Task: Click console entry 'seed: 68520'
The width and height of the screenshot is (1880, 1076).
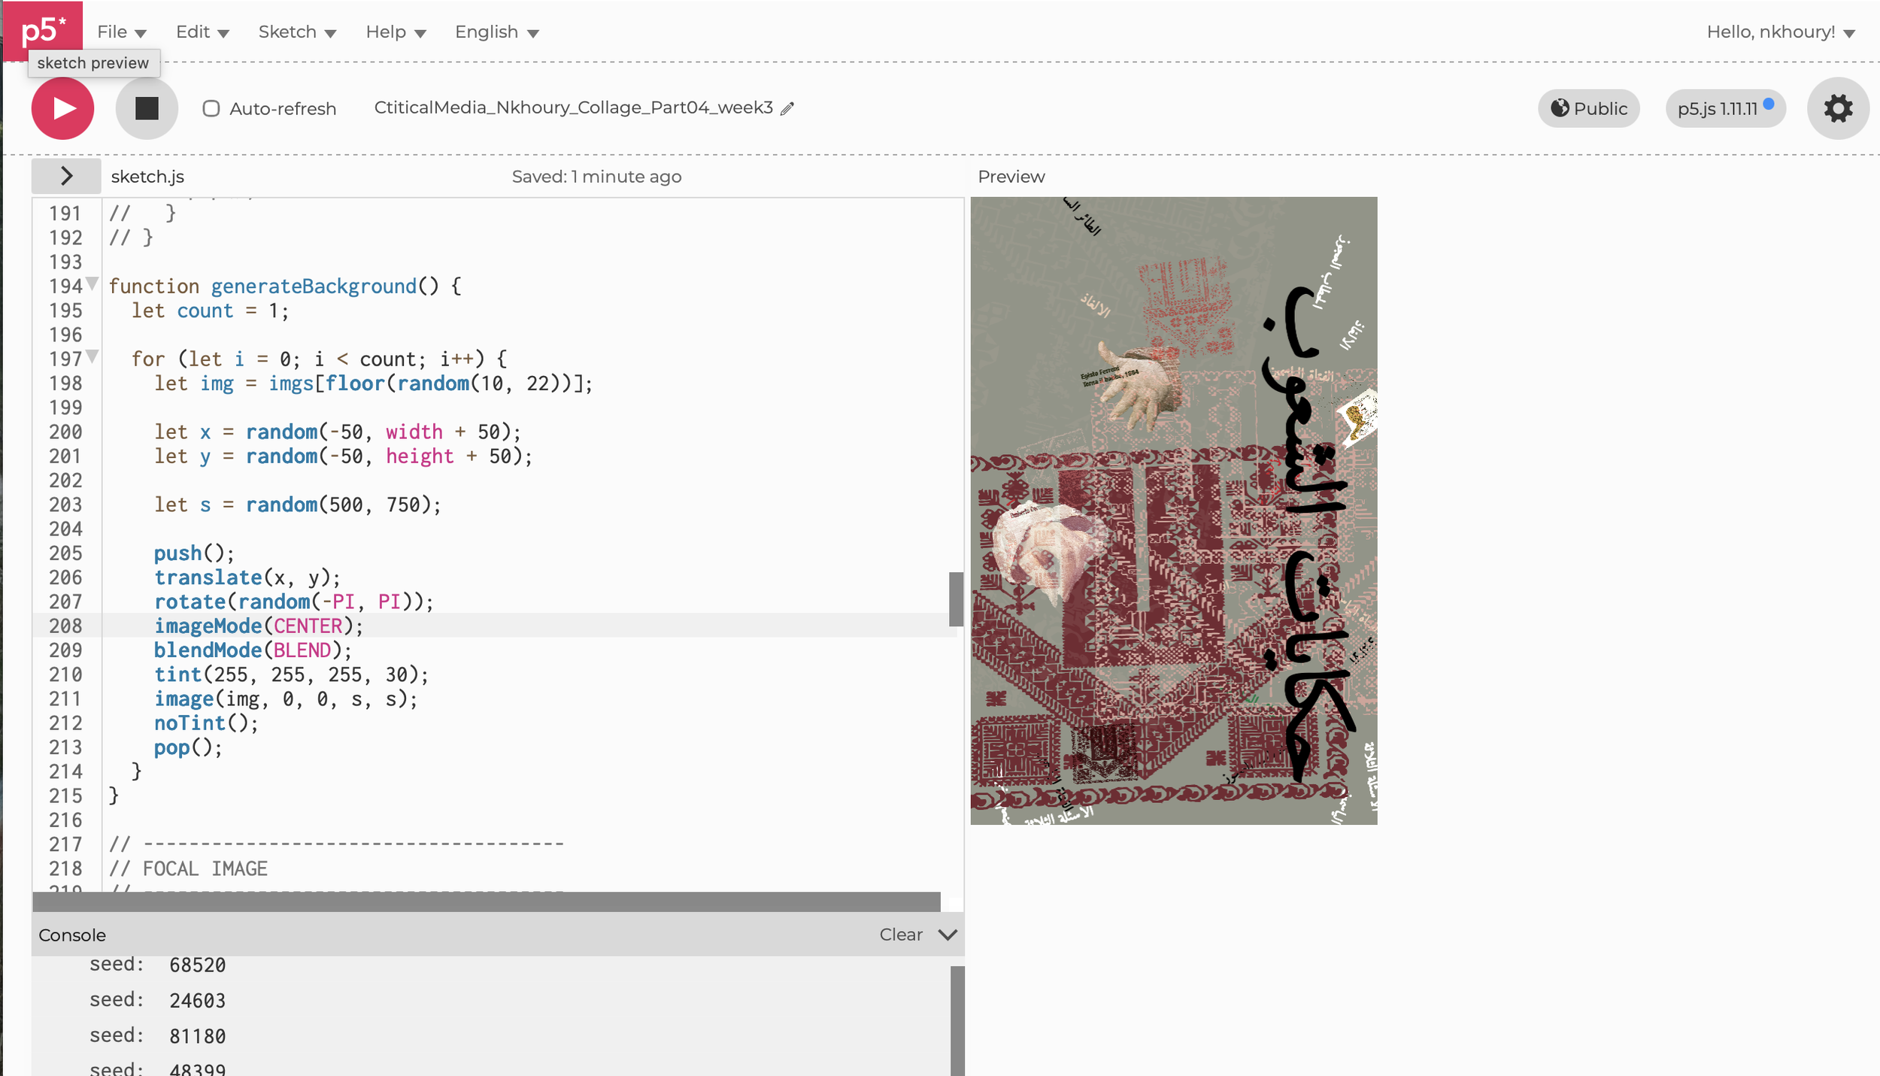Action: (x=157, y=965)
